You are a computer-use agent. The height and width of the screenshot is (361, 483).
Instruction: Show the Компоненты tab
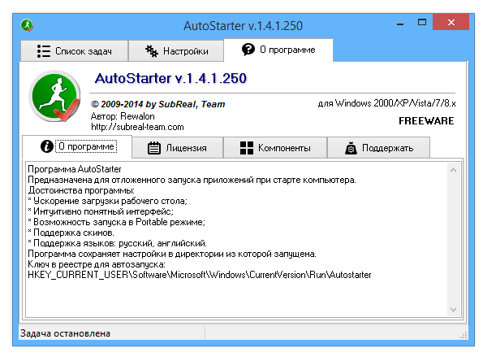tap(275, 148)
